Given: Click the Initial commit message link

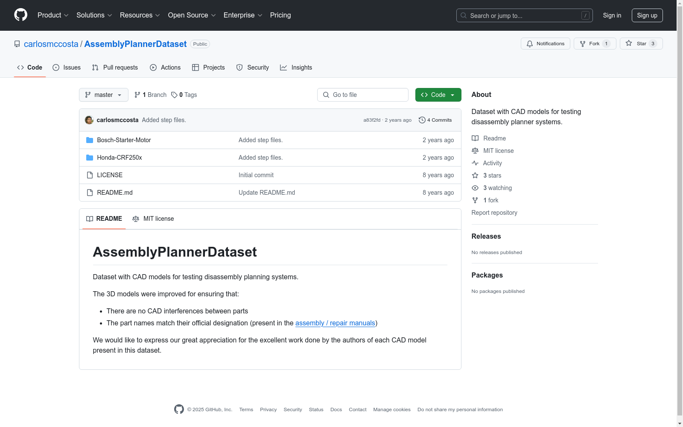Looking at the screenshot, I should coord(256,175).
